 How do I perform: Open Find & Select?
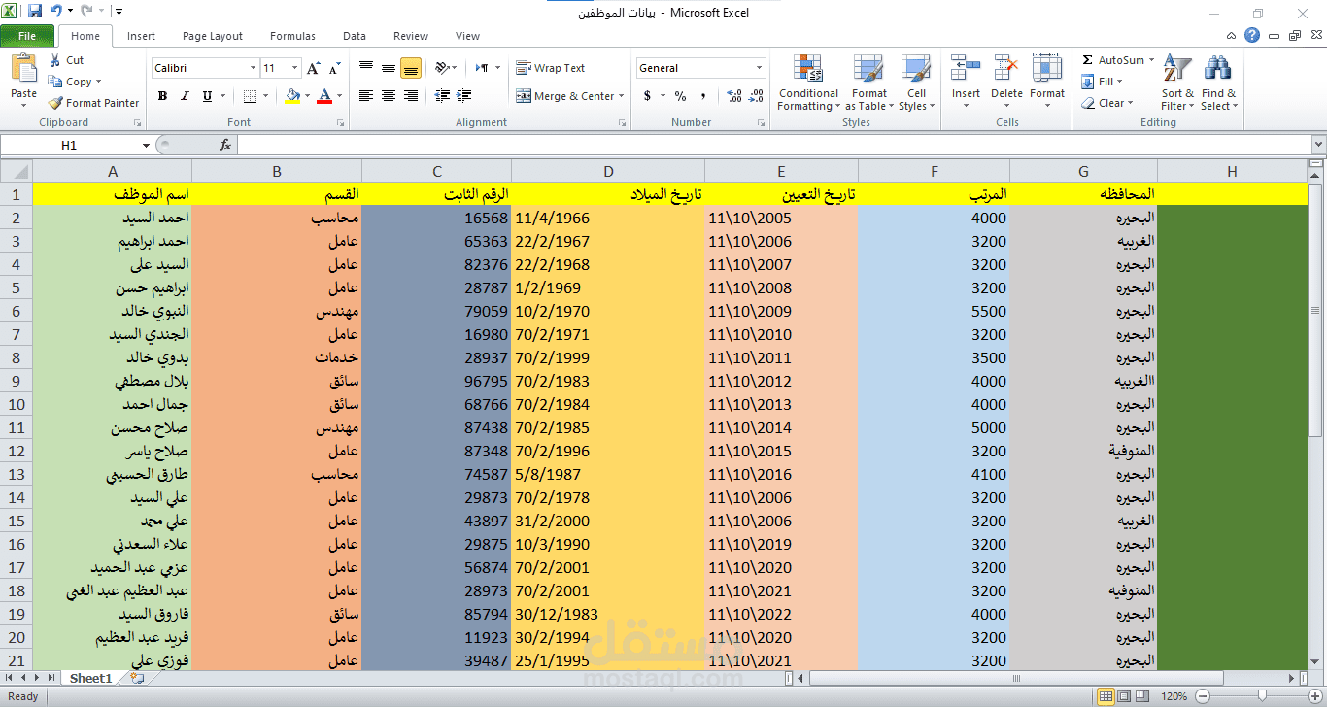1218,83
